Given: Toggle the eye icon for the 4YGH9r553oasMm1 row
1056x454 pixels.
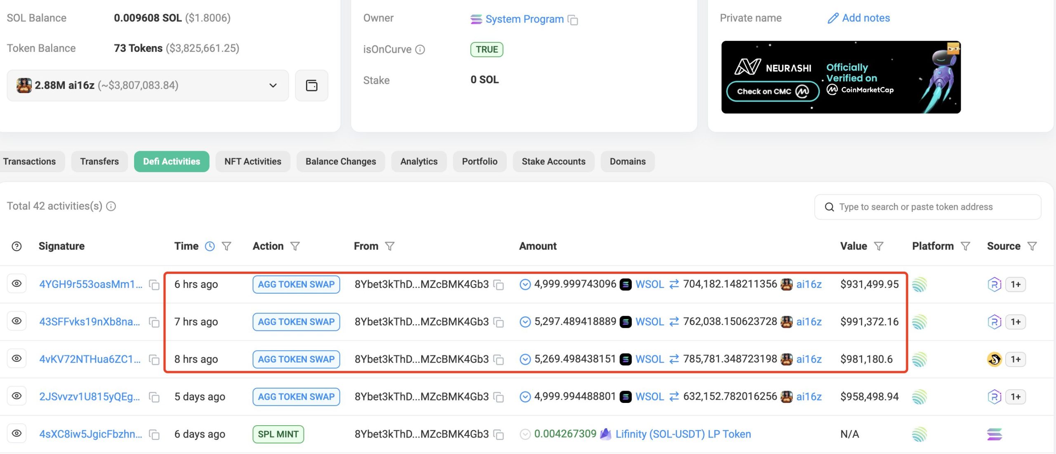Looking at the screenshot, I should tap(16, 284).
